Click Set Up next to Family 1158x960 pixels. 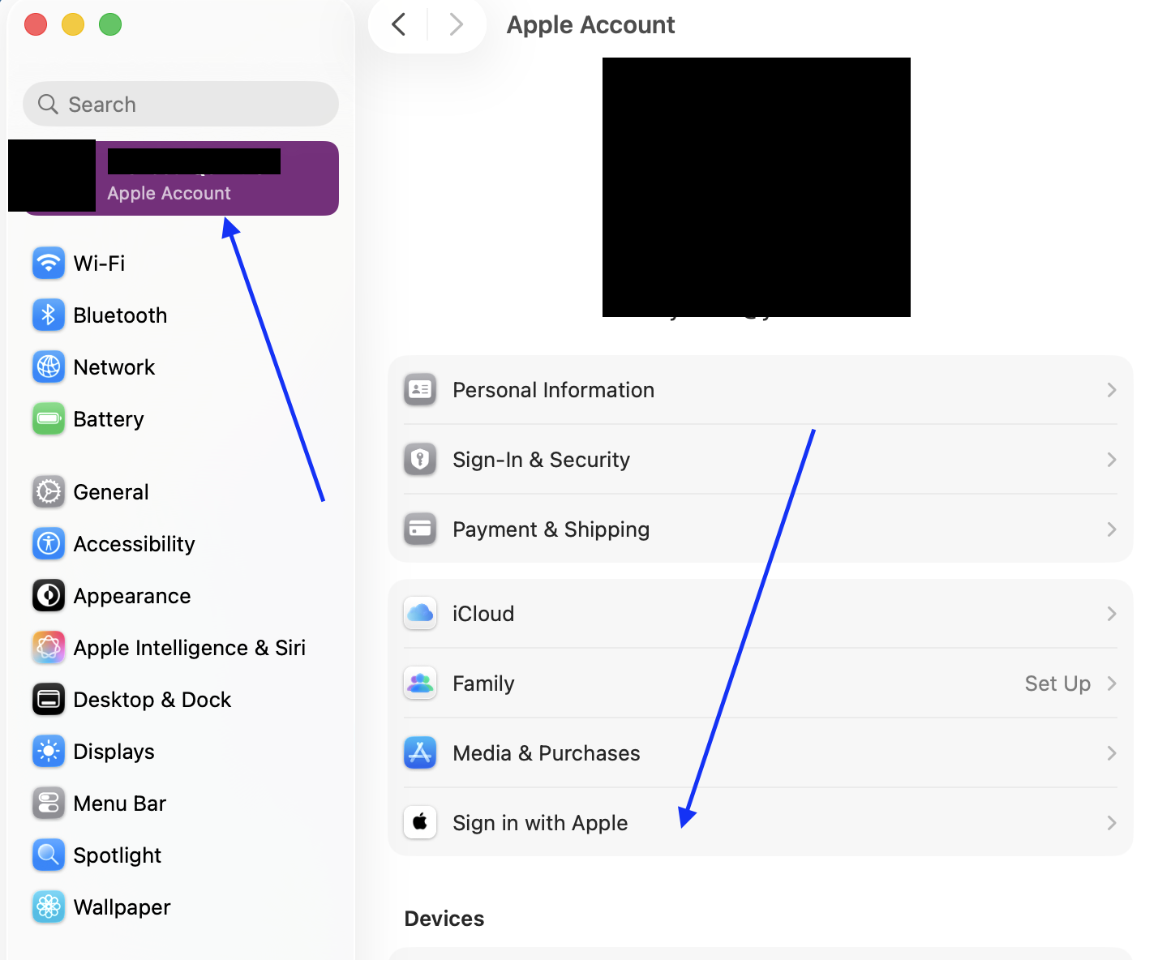pos(1057,684)
